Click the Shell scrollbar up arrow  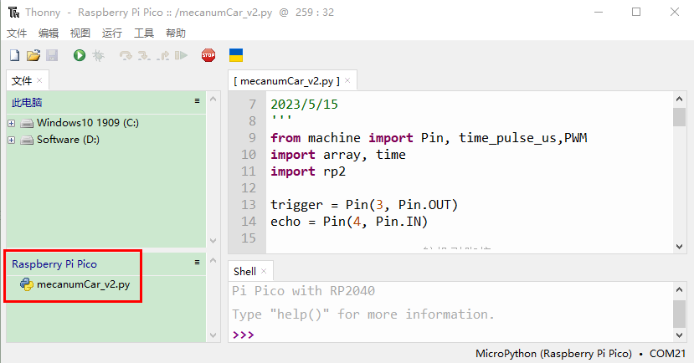(679, 289)
